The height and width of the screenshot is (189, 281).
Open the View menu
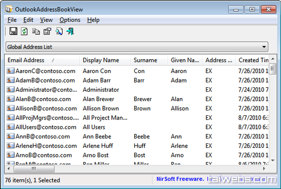click(x=46, y=20)
